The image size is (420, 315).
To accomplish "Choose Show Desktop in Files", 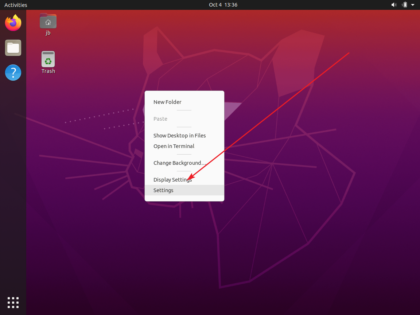I will tap(184, 136).
